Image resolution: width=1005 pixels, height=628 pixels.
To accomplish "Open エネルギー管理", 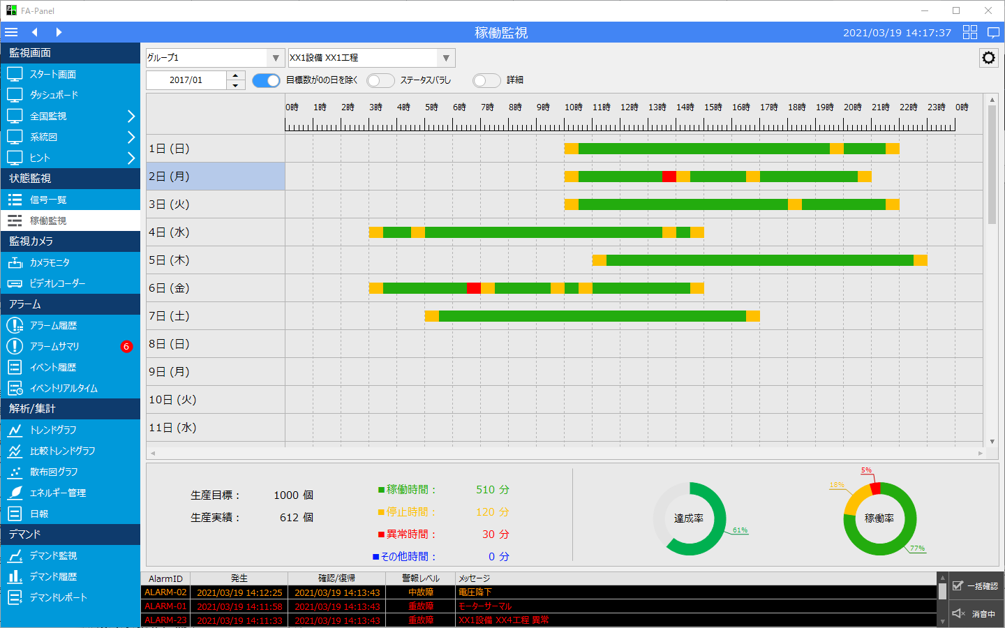I will tap(70, 493).
